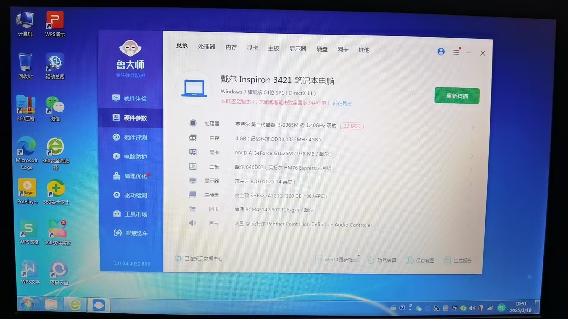
Task: Open the Windows Start button
Action: click(28, 304)
